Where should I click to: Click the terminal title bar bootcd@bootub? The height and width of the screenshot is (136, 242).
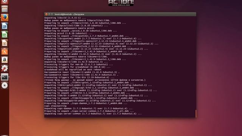[x=120, y=14]
